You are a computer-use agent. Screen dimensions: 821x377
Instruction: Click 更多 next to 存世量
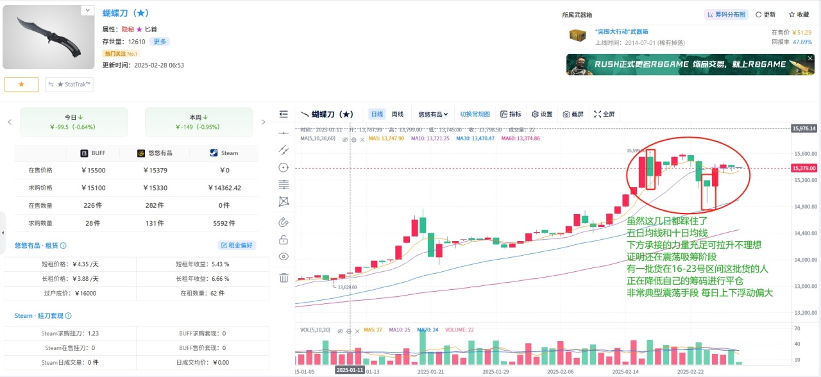160,42
